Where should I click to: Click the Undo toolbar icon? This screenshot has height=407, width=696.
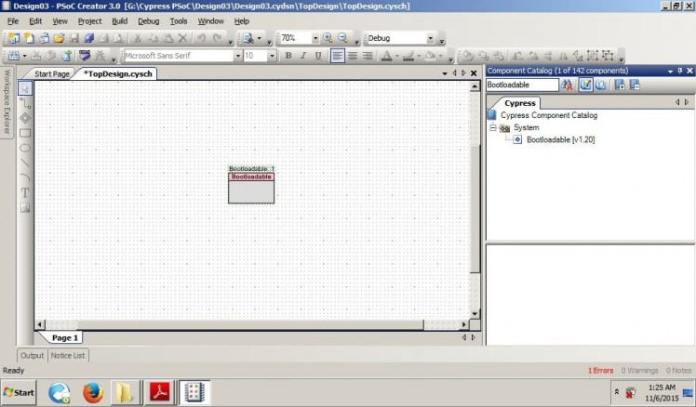[202, 38]
